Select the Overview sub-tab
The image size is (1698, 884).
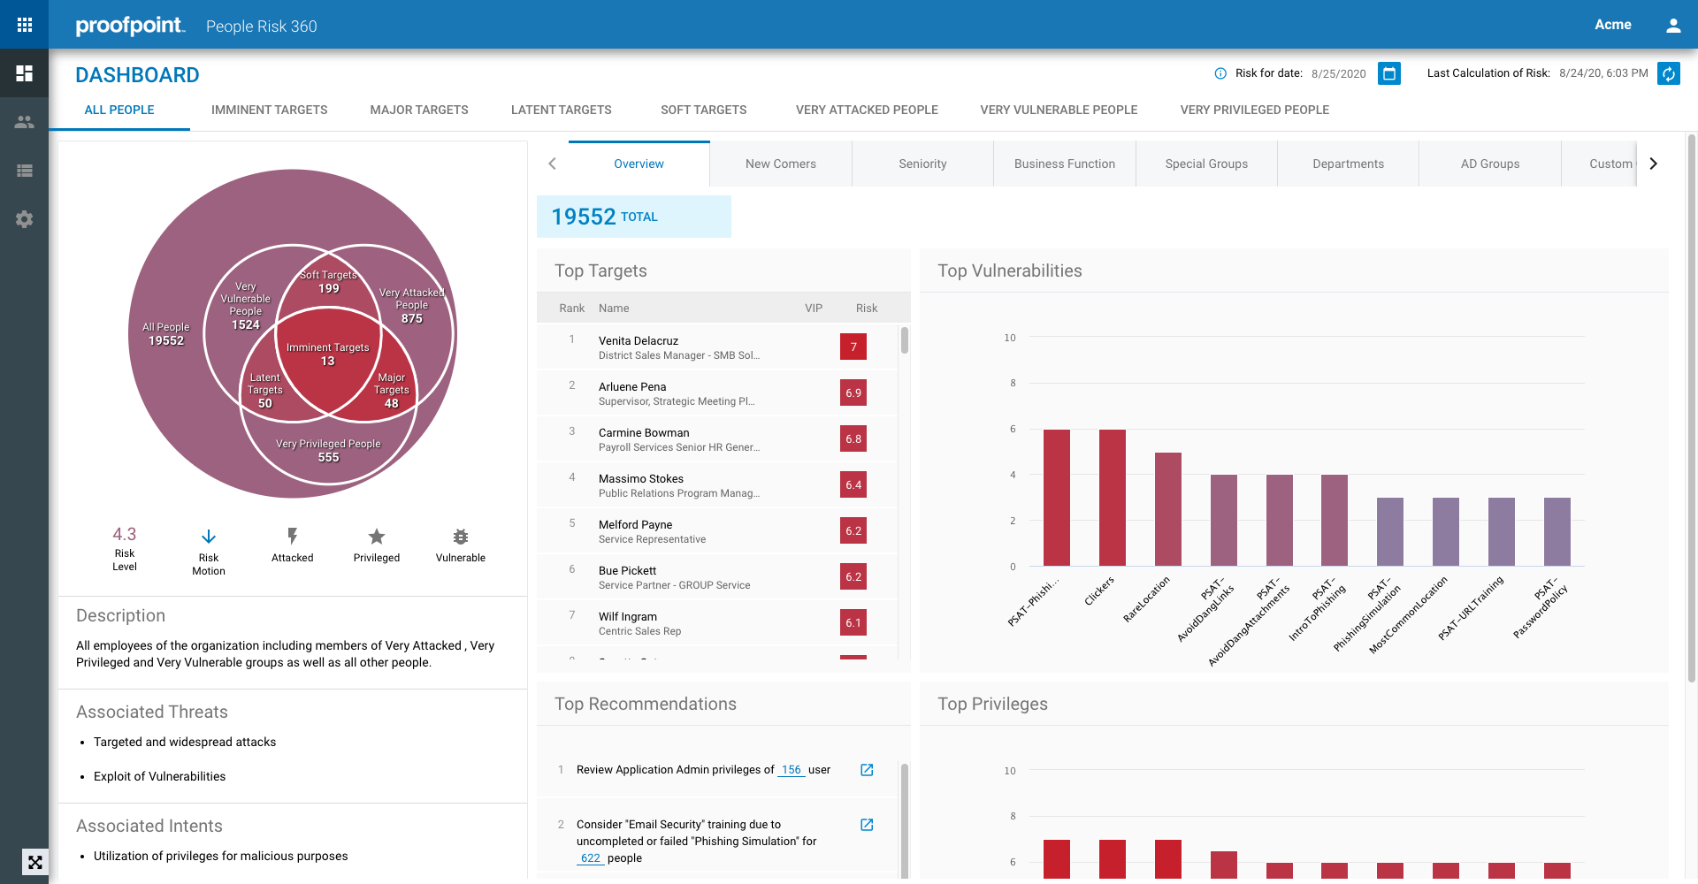(x=639, y=164)
